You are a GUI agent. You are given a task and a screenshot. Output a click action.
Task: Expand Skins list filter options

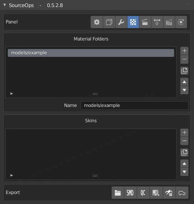coord(12,175)
